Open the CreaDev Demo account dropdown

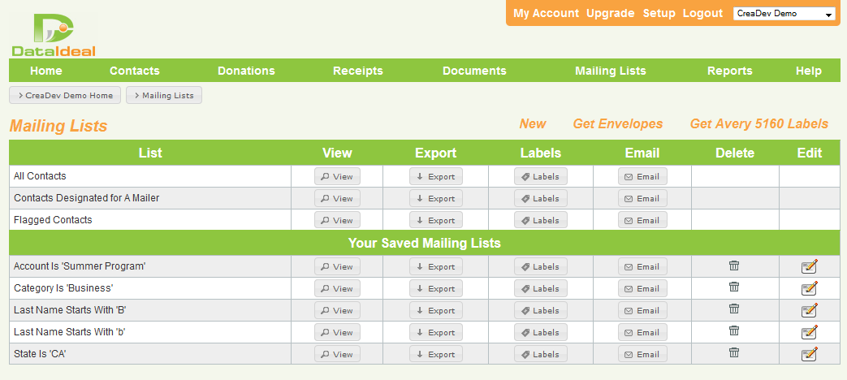click(784, 14)
